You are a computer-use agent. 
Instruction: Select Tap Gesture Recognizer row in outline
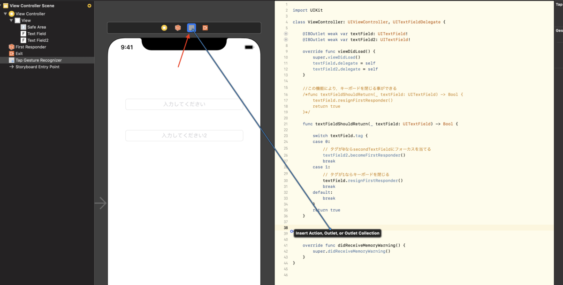[47, 60]
